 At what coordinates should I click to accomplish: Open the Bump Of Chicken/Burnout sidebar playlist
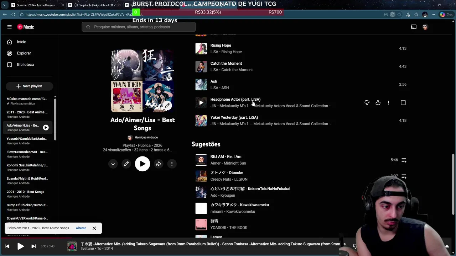point(27,207)
